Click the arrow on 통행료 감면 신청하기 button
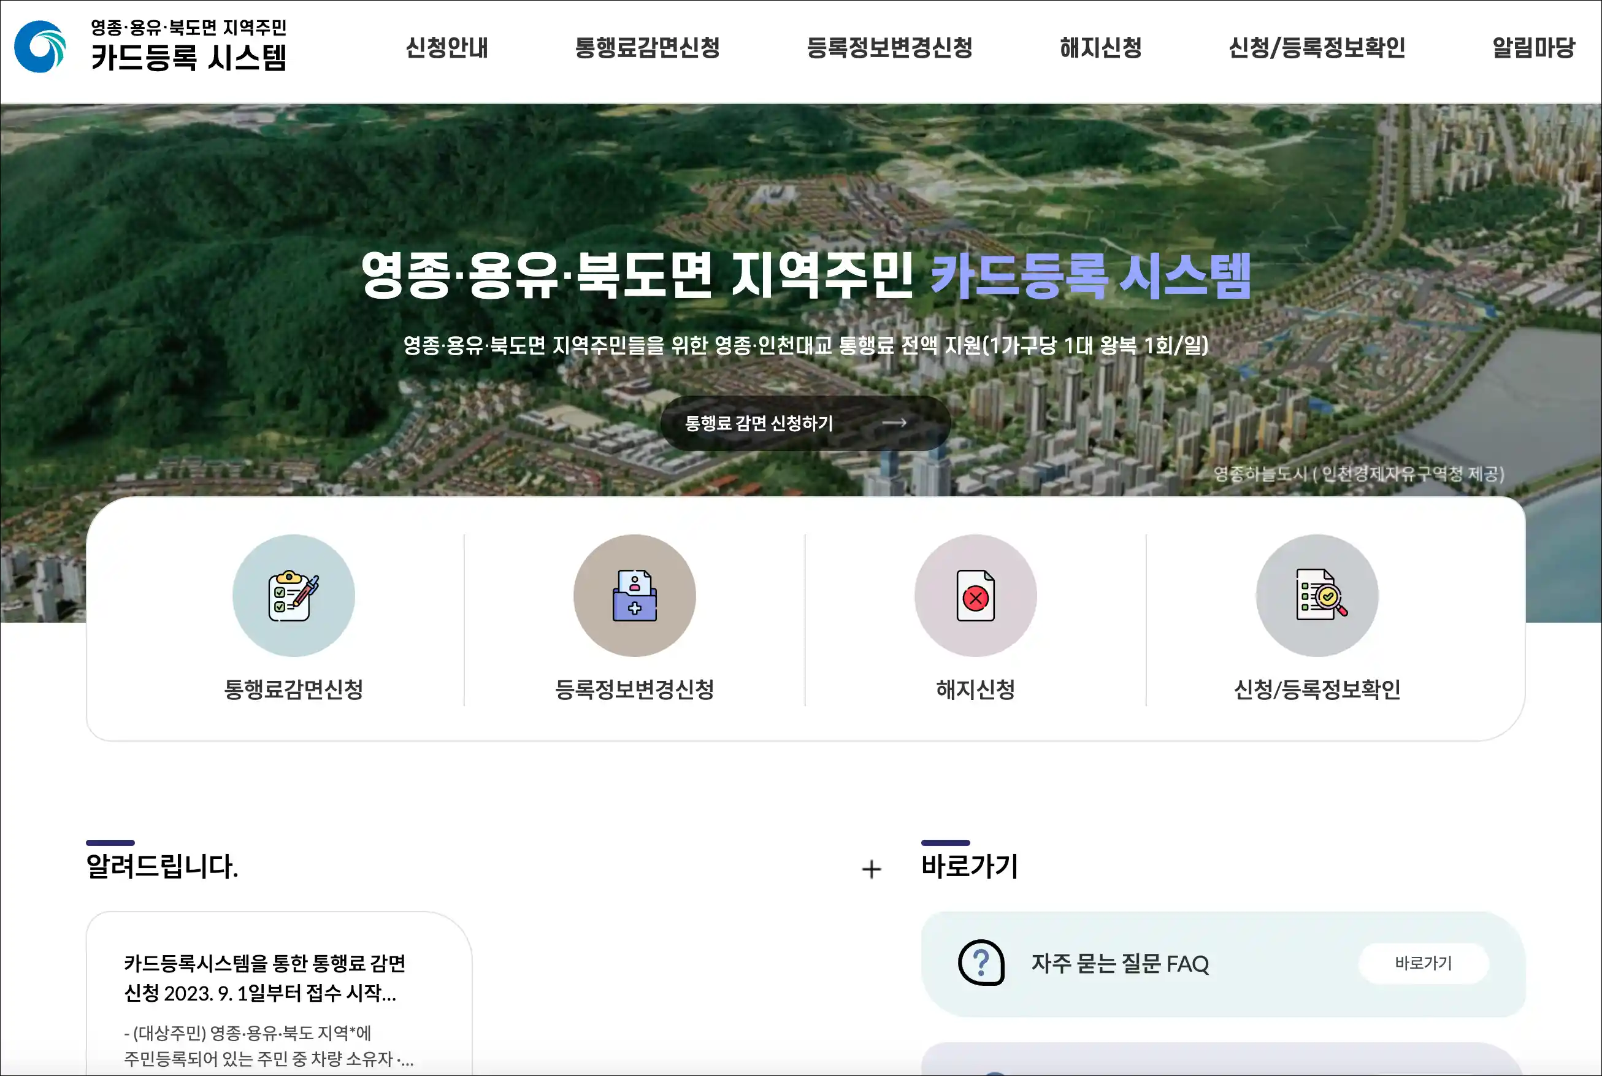This screenshot has width=1602, height=1076. click(894, 423)
